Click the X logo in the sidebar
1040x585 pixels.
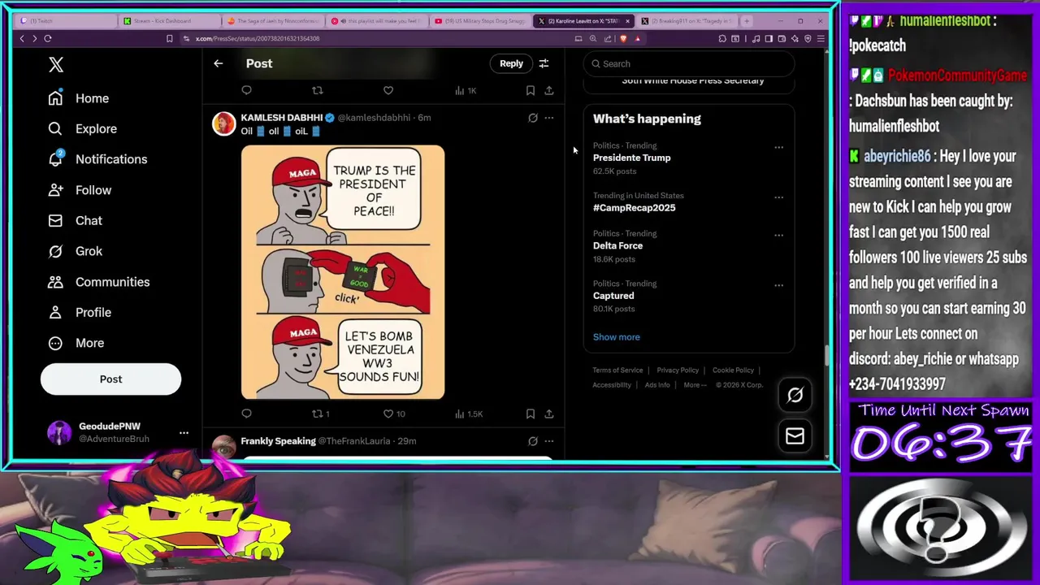click(55, 65)
